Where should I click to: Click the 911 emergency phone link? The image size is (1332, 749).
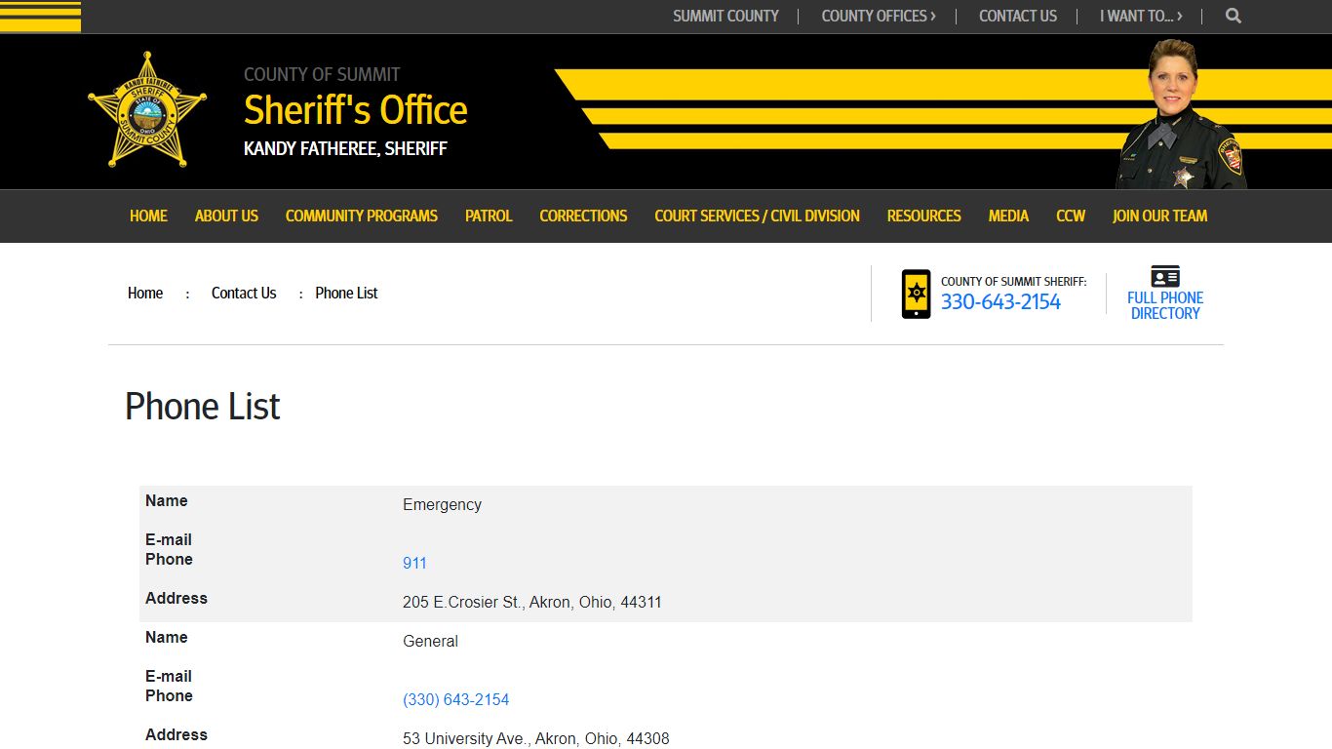414,563
